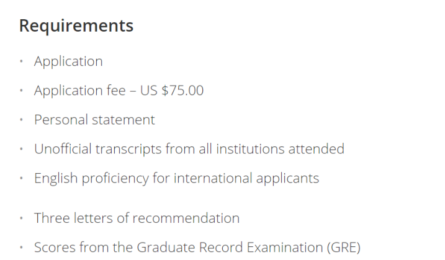This screenshot has width=445, height=260.
Task: Select the Application list item
Action: click(68, 61)
